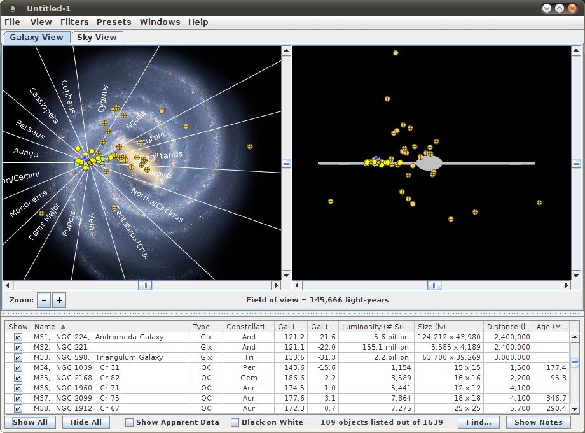This screenshot has height=433, width=585.
Task: Click galaxy view scroll right arrow
Action: (x=277, y=285)
